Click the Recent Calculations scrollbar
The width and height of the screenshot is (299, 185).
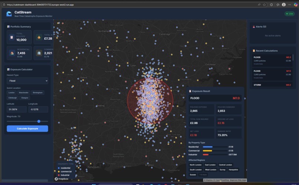pos(293,57)
